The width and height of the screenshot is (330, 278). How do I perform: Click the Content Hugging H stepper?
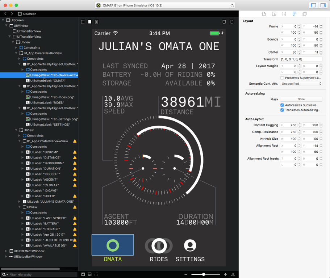(299, 125)
